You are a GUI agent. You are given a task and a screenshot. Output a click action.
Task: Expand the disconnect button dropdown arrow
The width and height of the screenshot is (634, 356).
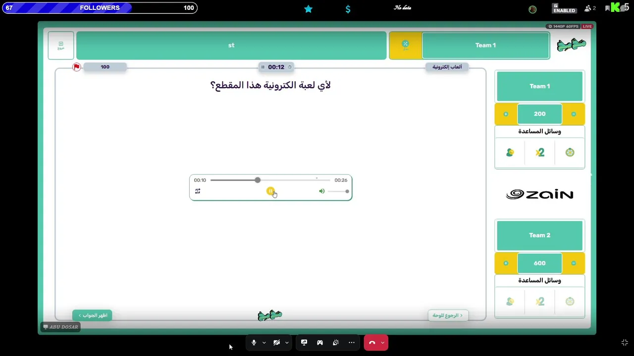382,343
